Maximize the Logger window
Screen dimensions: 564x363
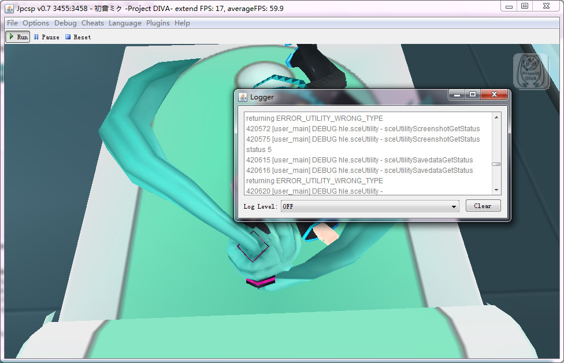pyautogui.click(x=473, y=94)
